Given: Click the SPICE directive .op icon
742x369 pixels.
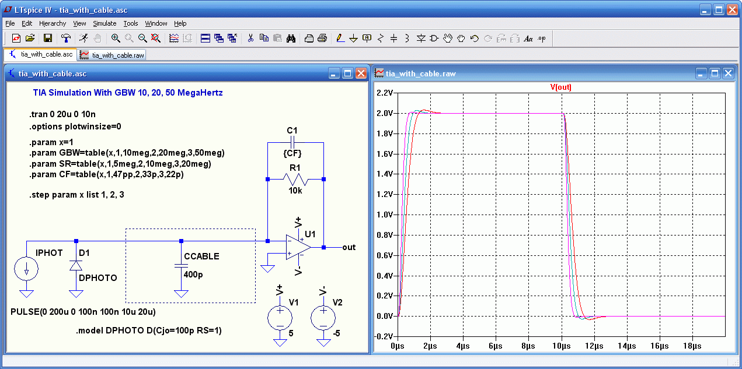Looking at the screenshot, I should (x=542, y=38).
